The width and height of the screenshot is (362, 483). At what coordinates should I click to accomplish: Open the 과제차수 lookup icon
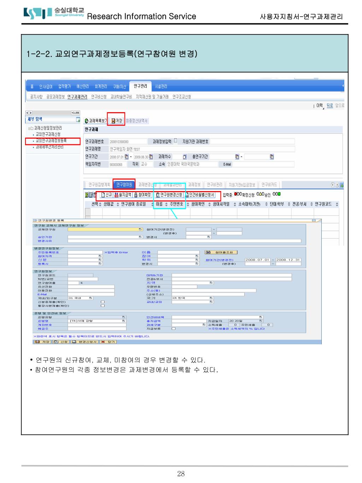coord(185,157)
